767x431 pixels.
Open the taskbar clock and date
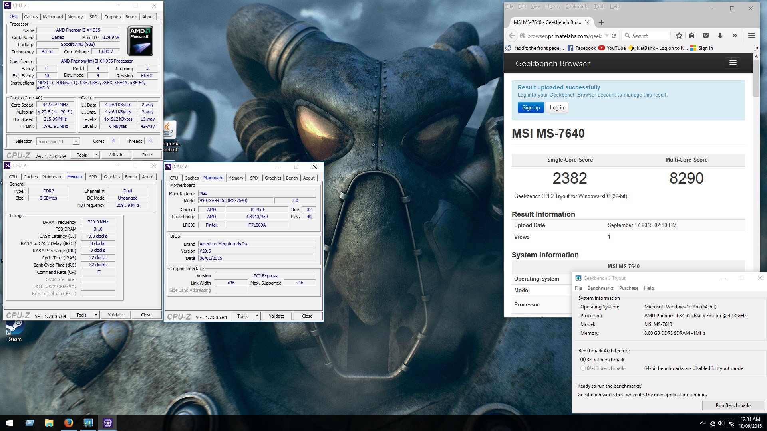click(750, 423)
